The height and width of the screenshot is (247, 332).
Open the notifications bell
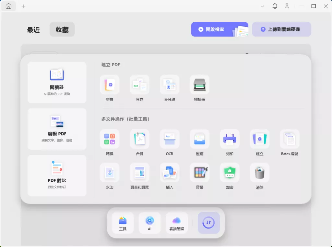click(275, 6)
